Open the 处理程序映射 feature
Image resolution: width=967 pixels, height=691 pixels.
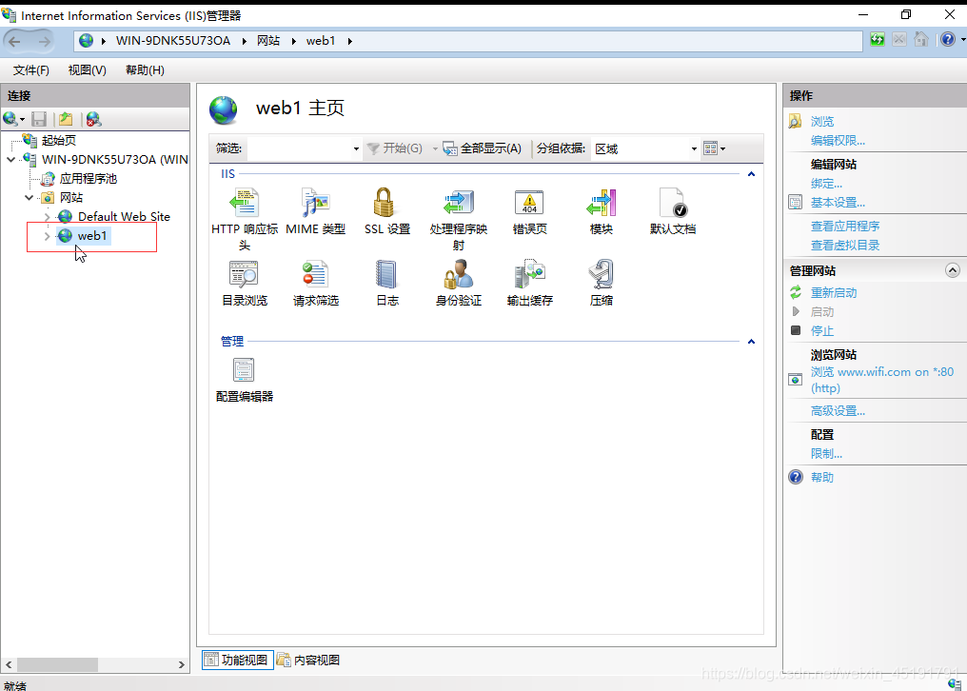tap(458, 203)
